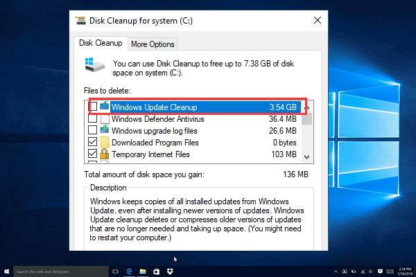The width and height of the screenshot is (416, 277).
Task: Launch Microsoft Edge from the taskbar
Action: 129,271
